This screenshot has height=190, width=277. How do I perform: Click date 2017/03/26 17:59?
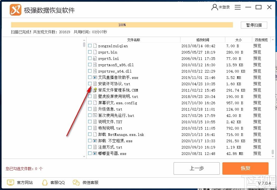coord(198,116)
